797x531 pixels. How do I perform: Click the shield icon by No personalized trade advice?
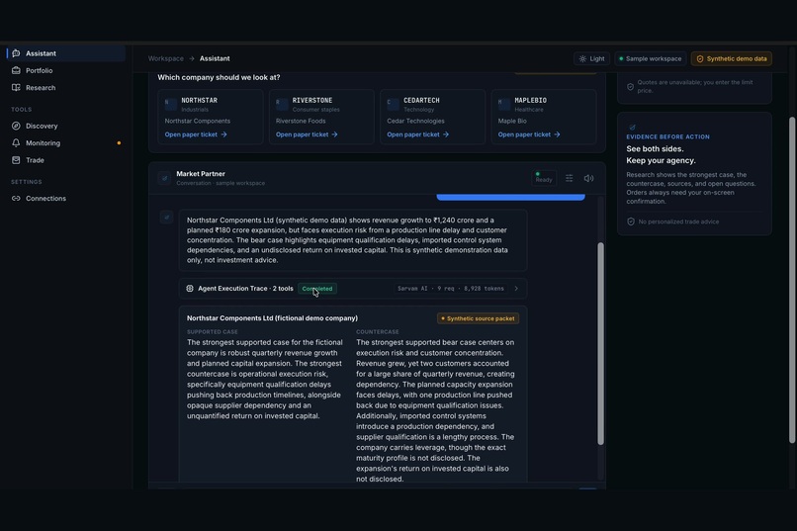pos(631,221)
